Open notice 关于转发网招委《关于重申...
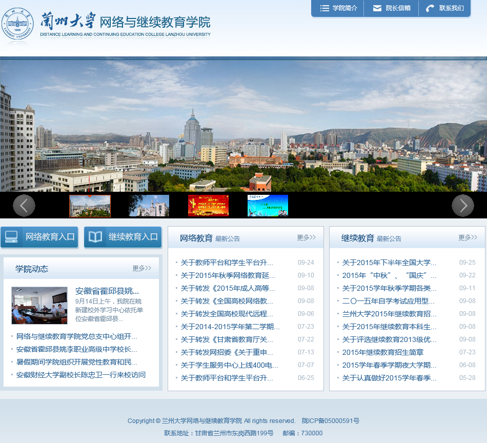 click(227, 352)
